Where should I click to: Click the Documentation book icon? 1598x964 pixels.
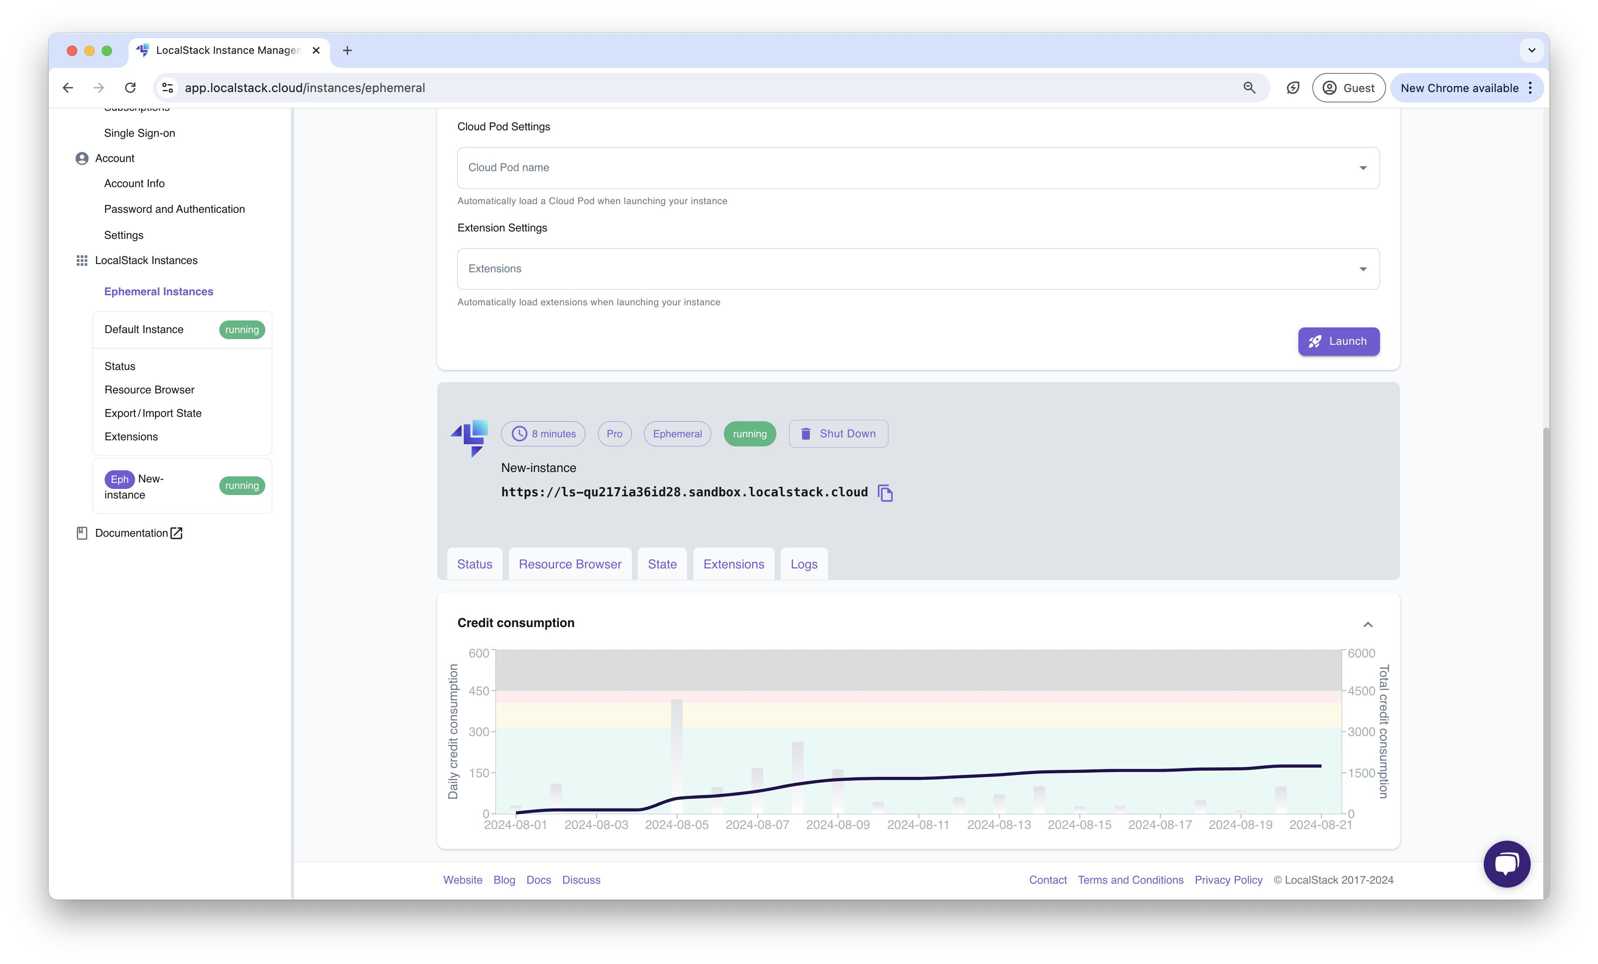pos(82,533)
